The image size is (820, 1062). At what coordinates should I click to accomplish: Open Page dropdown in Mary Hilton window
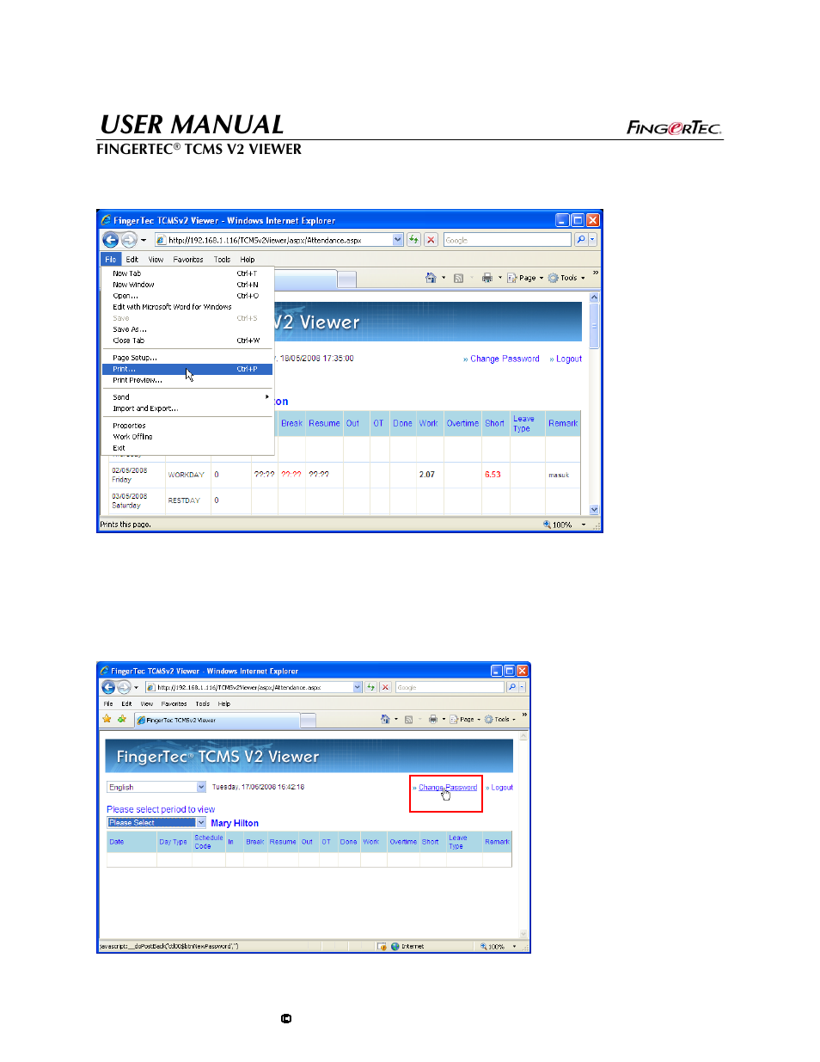[465, 719]
